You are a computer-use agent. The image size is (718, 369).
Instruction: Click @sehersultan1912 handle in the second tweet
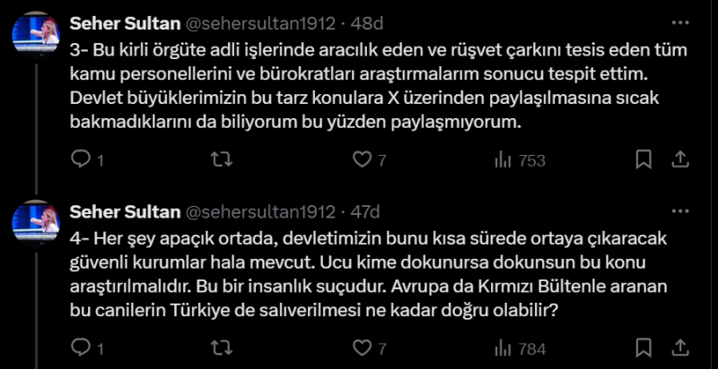tap(259, 212)
